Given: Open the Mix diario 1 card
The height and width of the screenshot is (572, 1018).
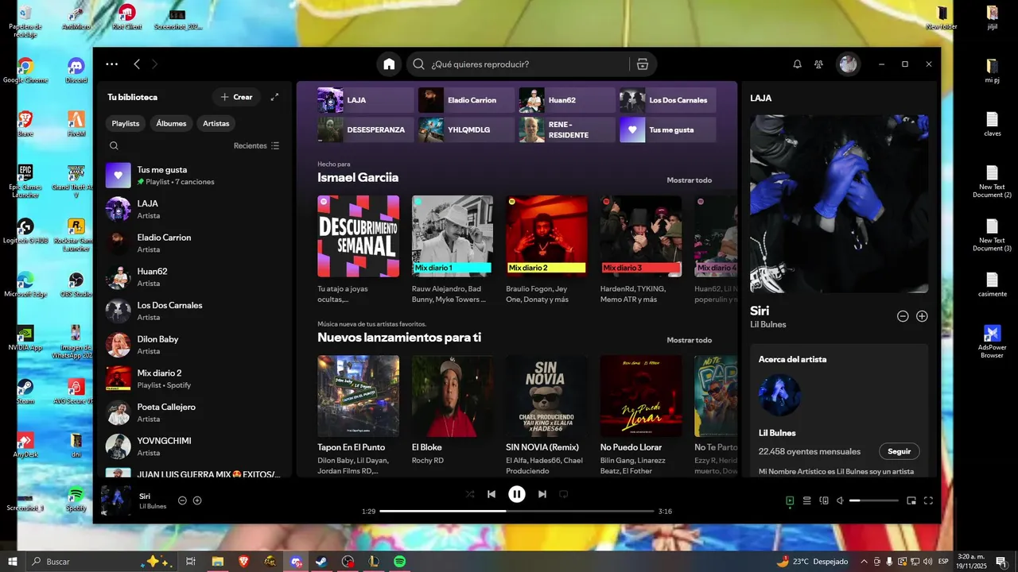Looking at the screenshot, I should [x=453, y=250].
